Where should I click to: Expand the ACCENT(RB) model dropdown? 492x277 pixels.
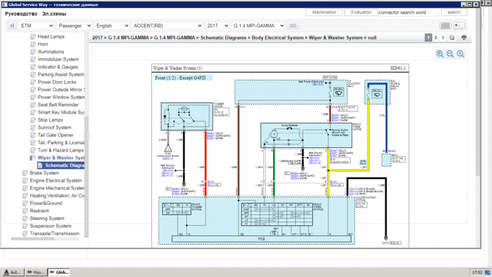(x=167, y=26)
